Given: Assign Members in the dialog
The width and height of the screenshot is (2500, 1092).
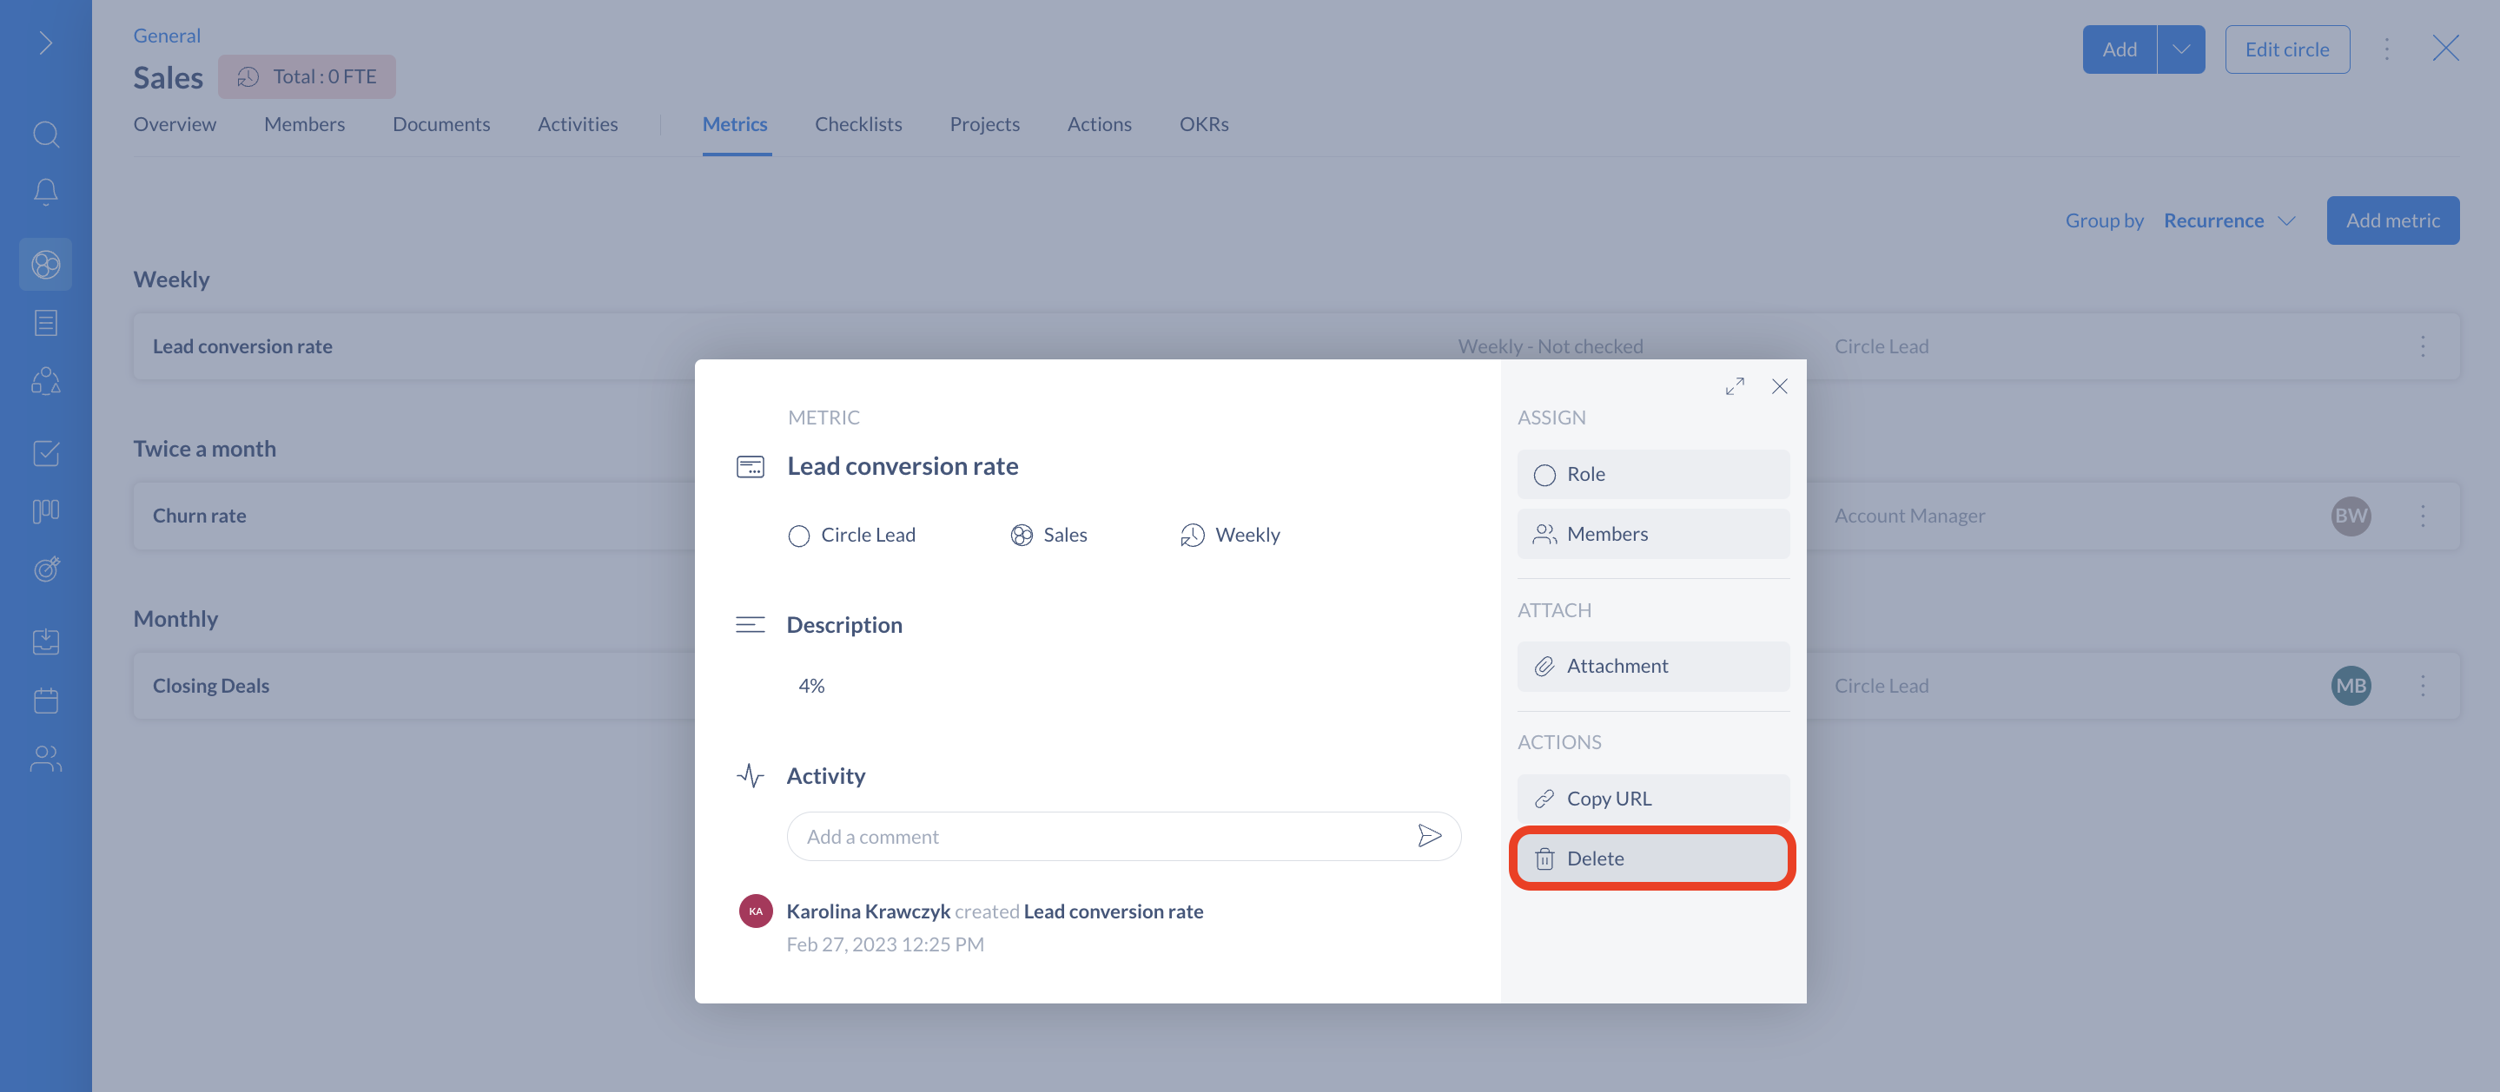Looking at the screenshot, I should (x=1653, y=533).
